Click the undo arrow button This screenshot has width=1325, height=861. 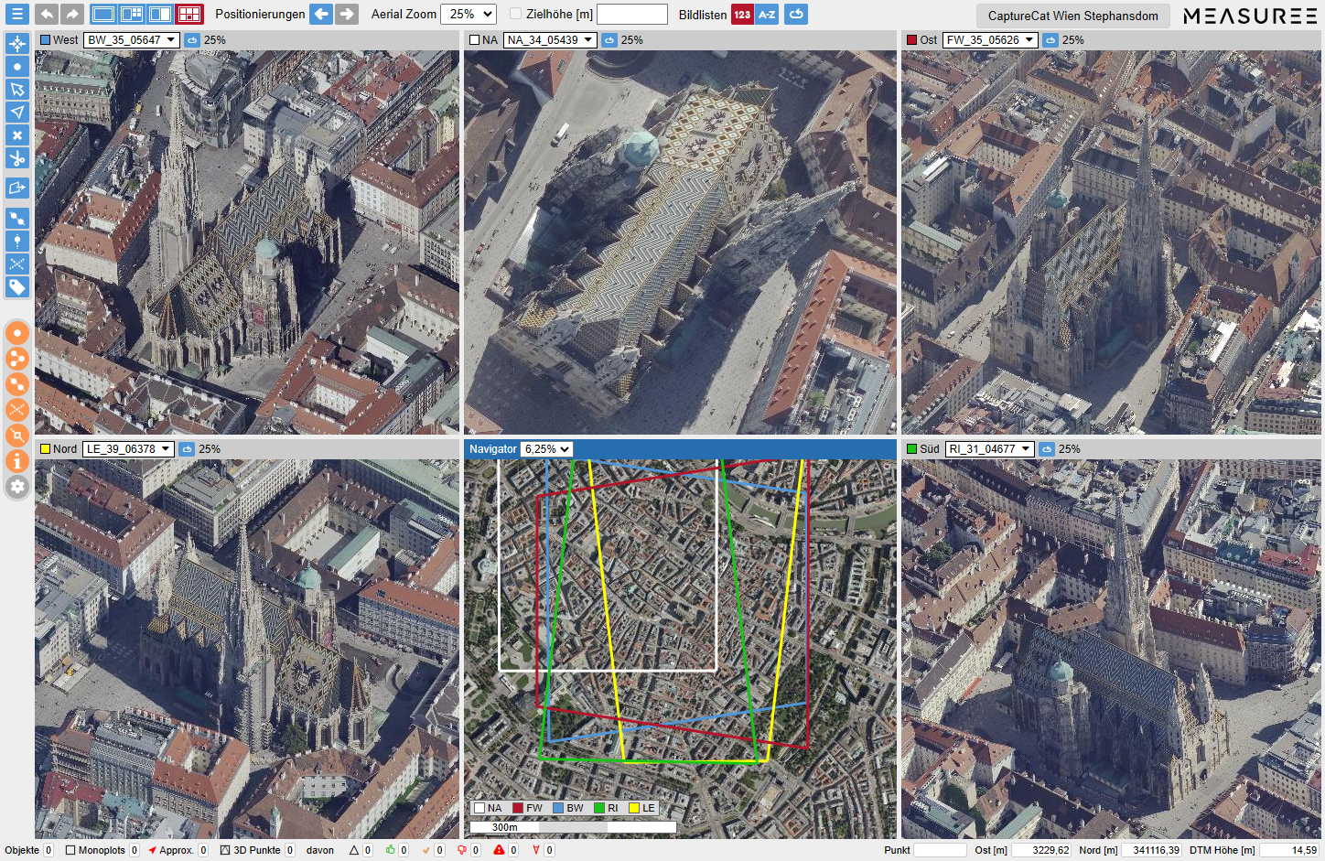(x=47, y=15)
